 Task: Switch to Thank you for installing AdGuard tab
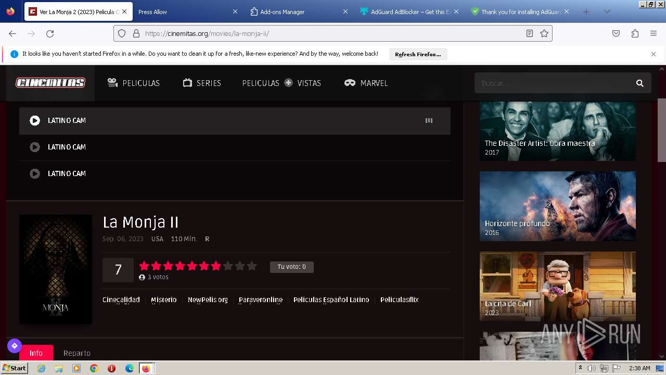[519, 11]
